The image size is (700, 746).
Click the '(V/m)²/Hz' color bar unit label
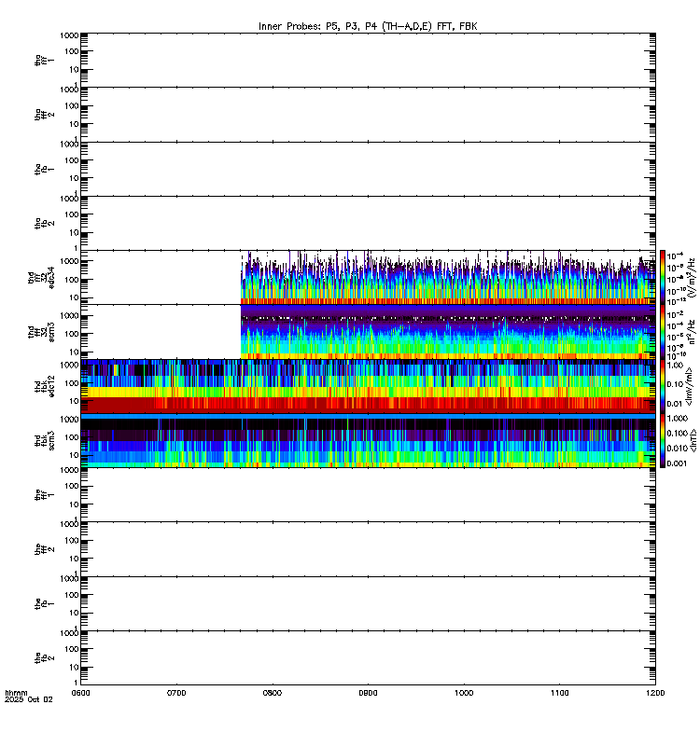coord(692,277)
